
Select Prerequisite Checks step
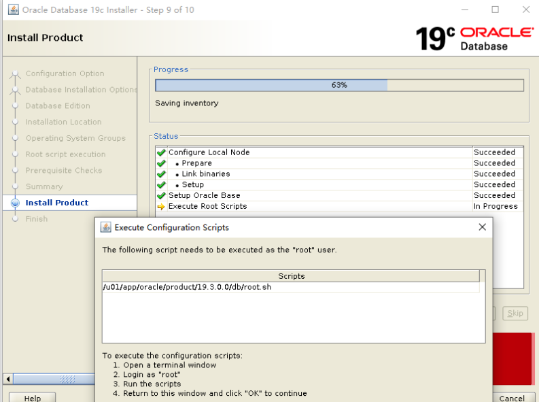pos(64,171)
